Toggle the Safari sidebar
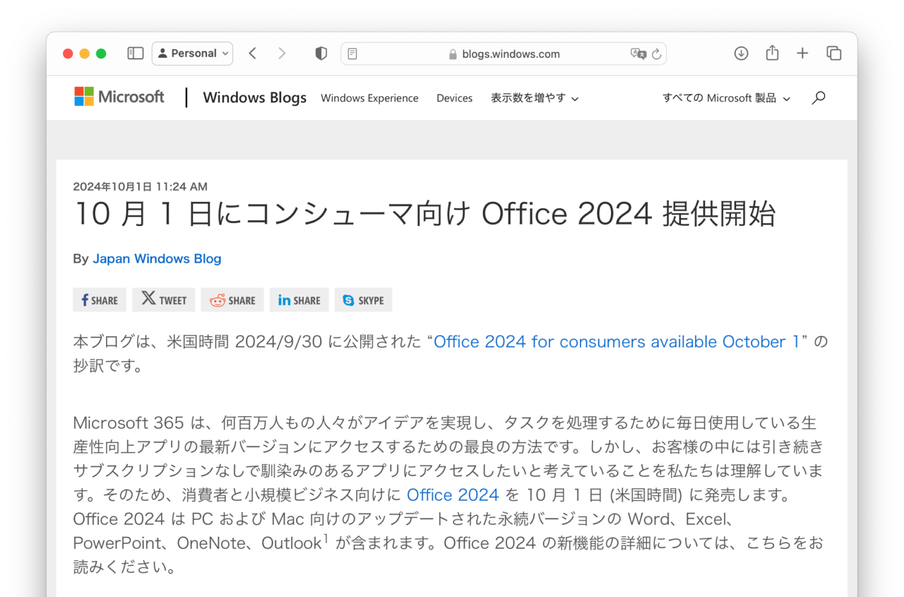The width and height of the screenshot is (904, 597). 136,54
